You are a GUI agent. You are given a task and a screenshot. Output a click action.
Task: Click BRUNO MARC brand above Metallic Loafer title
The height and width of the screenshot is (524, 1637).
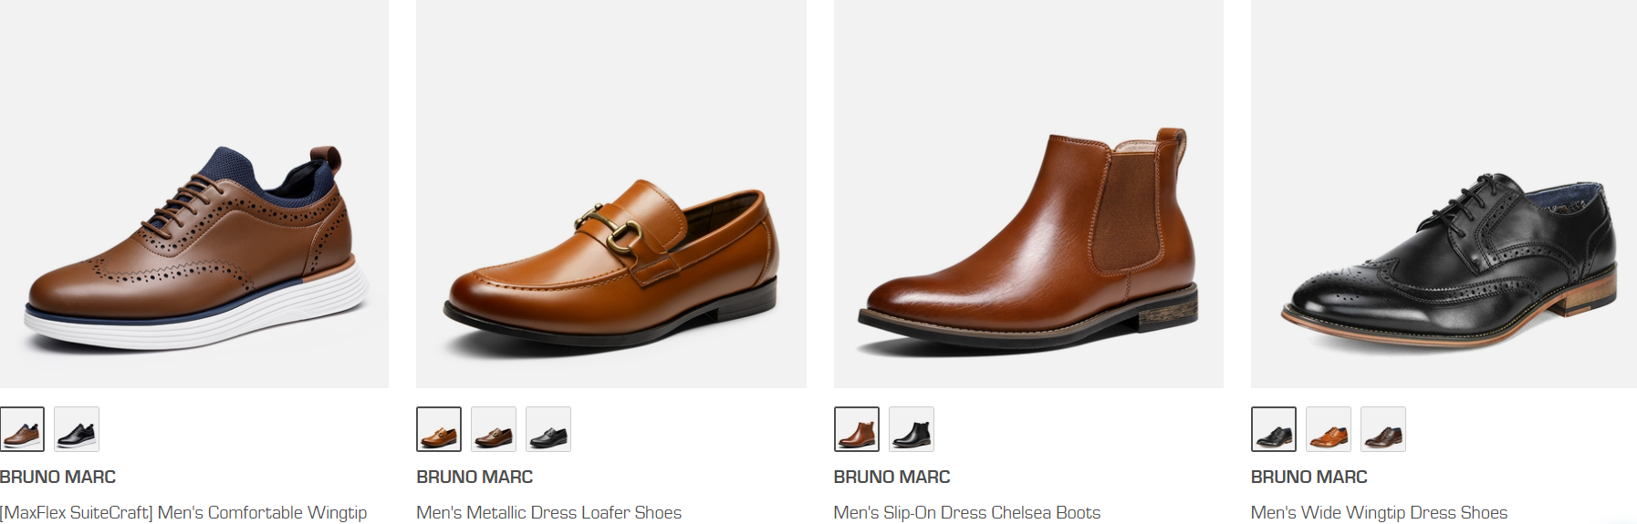point(474,477)
